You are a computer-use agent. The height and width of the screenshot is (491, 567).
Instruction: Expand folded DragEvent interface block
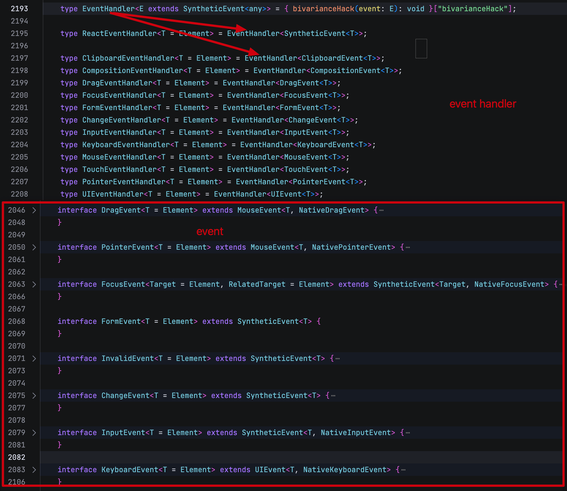pyautogui.click(x=34, y=210)
